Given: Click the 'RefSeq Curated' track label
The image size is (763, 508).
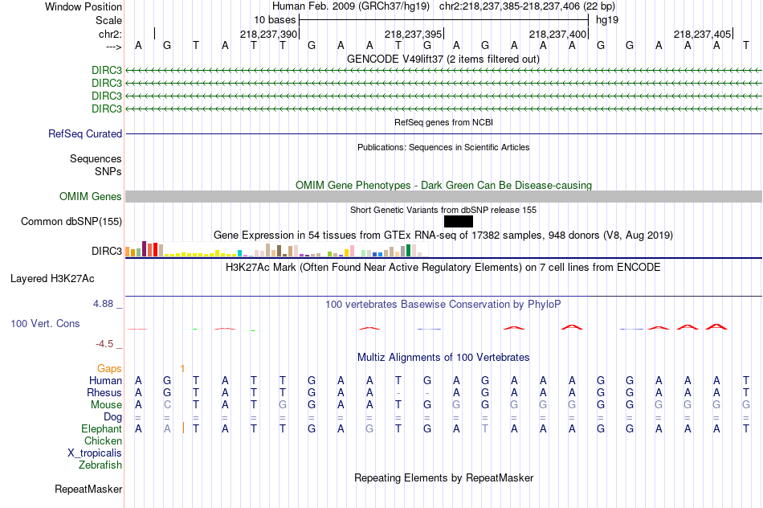Looking at the screenshot, I should [x=84, y=133].
